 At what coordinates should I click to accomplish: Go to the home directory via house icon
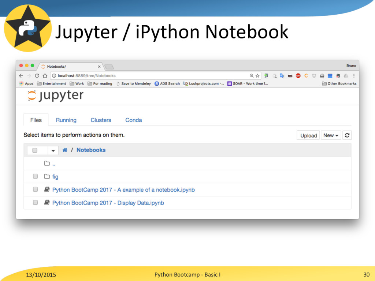[x=65, y=150]
